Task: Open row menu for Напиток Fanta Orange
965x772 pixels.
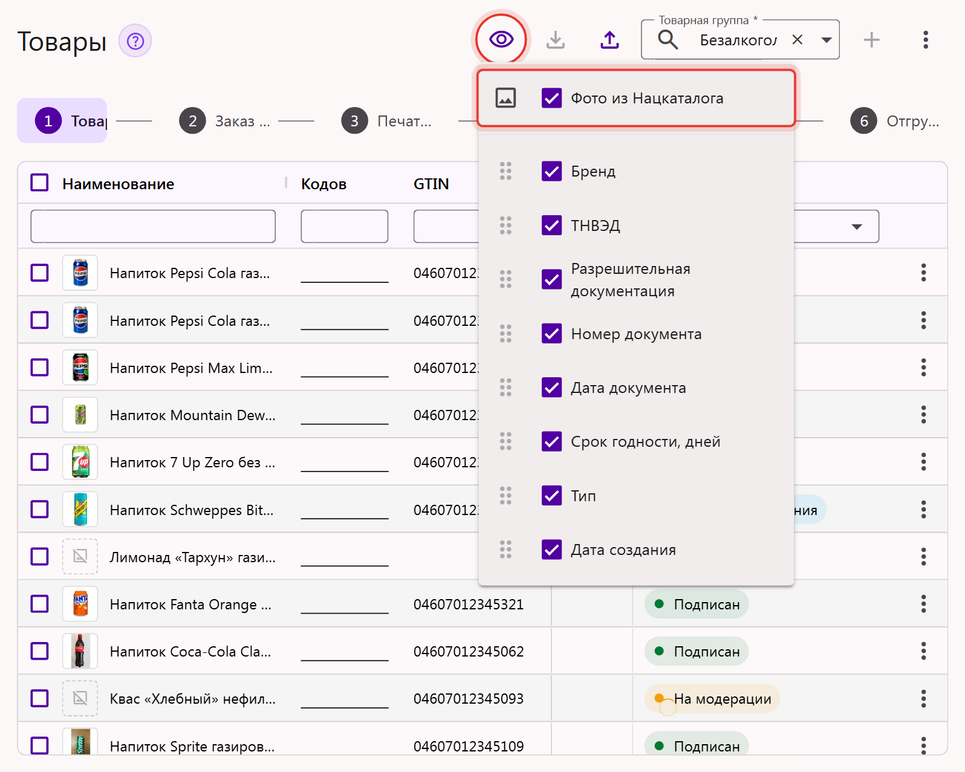Action: [923, 603]
